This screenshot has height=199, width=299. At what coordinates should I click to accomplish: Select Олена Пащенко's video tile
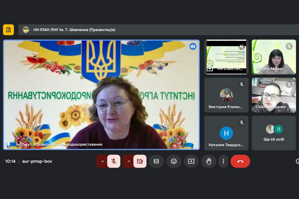click(274, 95)
